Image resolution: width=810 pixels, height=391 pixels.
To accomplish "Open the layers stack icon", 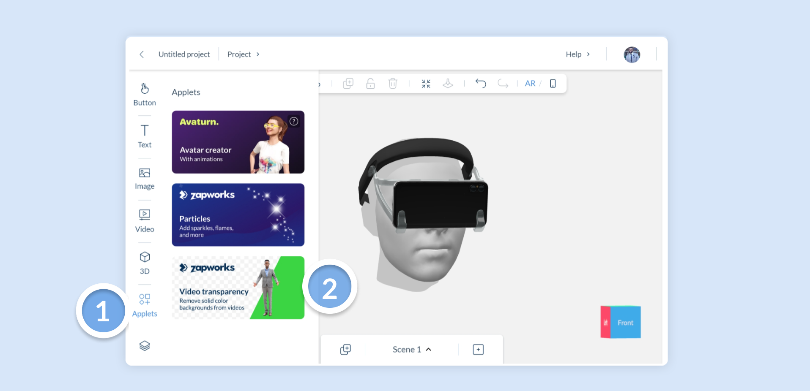I will pyautogui.click(x=145, y=346).
